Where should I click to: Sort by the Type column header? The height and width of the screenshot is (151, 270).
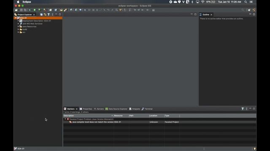click(x=172, y=116)
